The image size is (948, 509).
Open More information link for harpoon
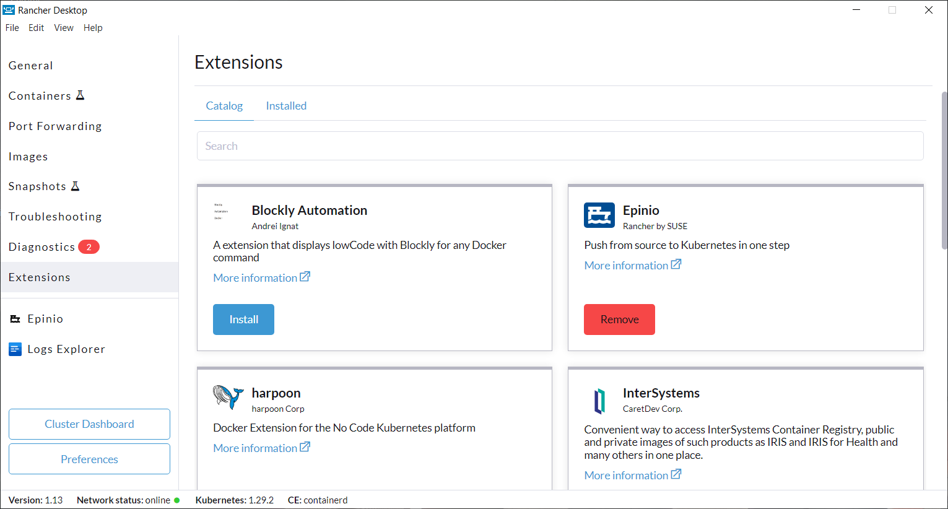261,448
